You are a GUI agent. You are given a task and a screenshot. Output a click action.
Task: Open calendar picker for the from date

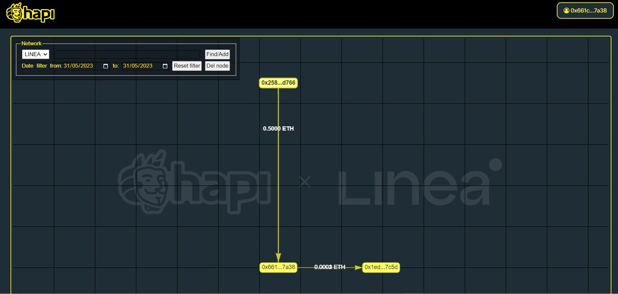pos(106,66)
